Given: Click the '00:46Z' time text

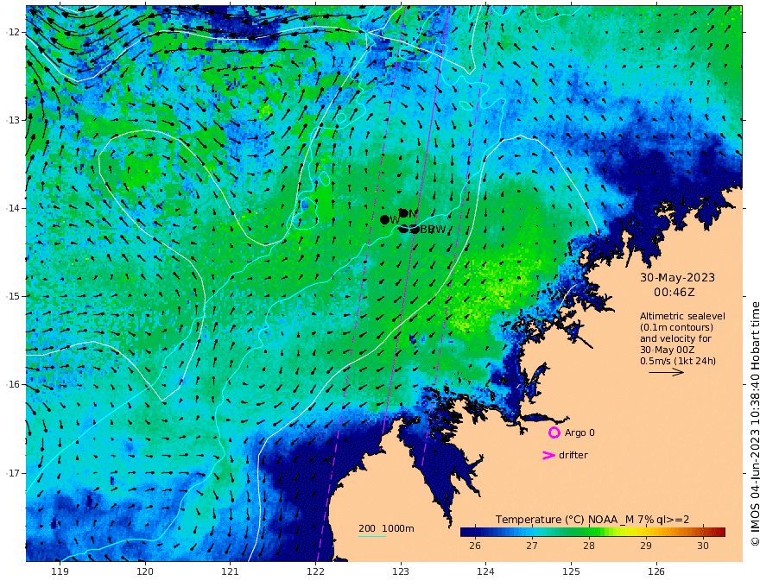Looking at the screenshot, I should pos(674,293).
